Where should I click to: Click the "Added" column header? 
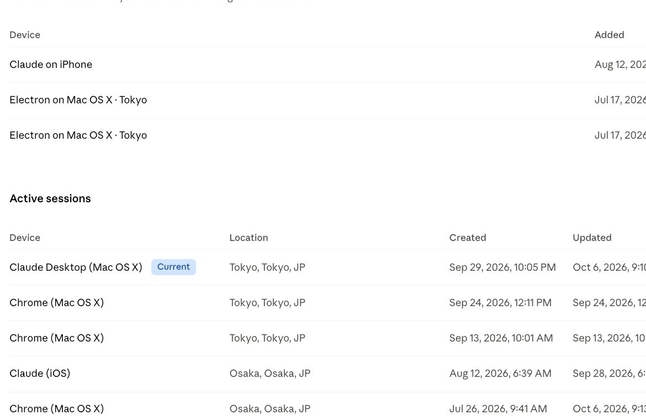point(609,35)
